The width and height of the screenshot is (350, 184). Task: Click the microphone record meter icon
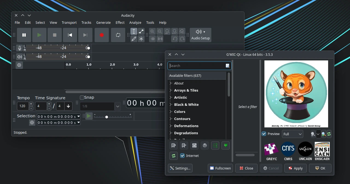[x=19, y=48]
